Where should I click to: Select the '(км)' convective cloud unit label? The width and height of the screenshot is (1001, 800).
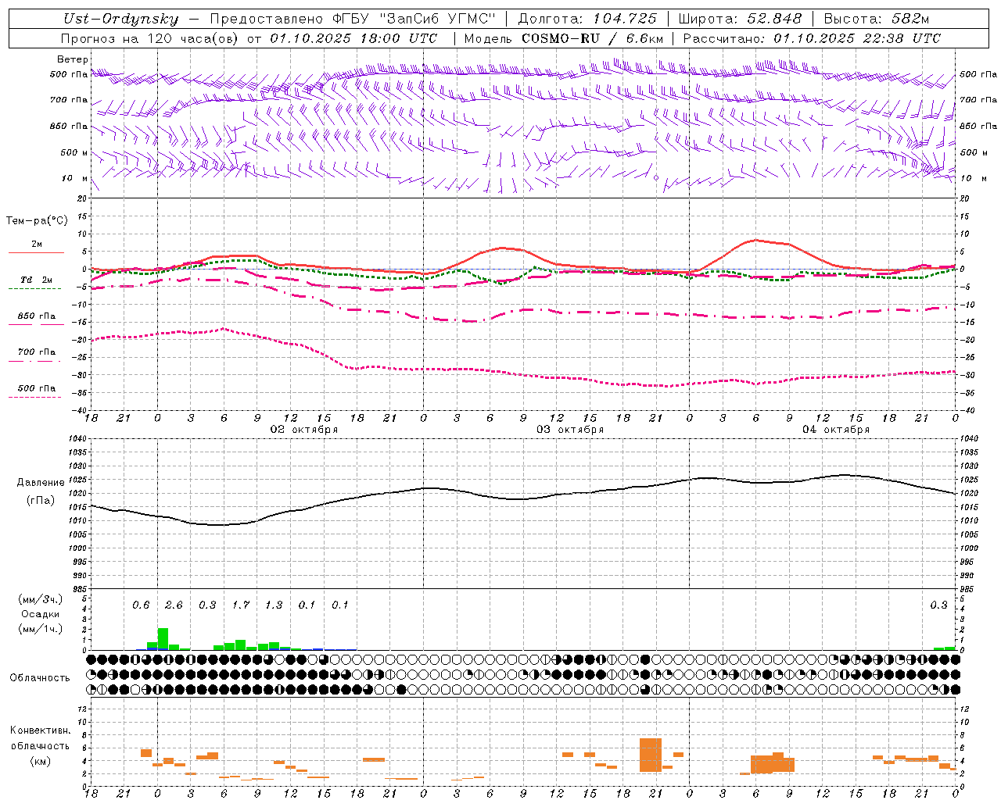[x=40, y=761]
